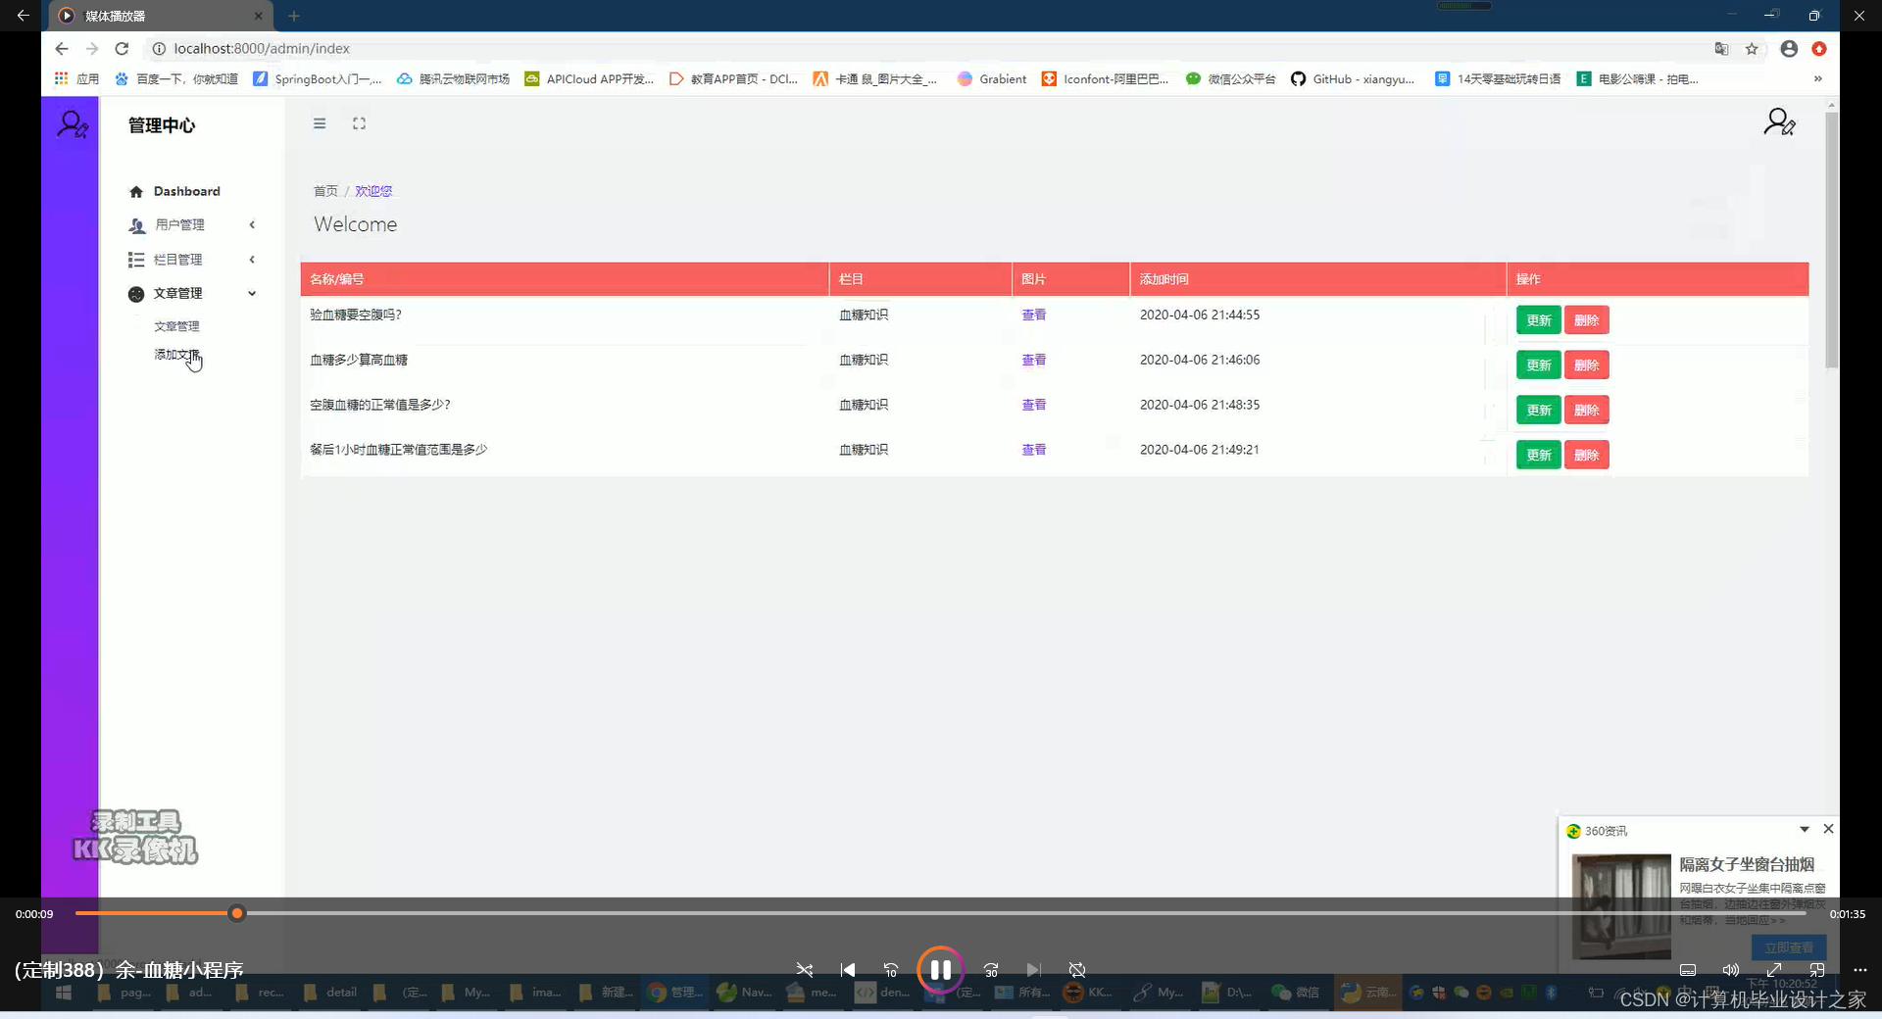Open the 应用 apps bookmark
The image size is (1882, 1019).
click(76, 78)
